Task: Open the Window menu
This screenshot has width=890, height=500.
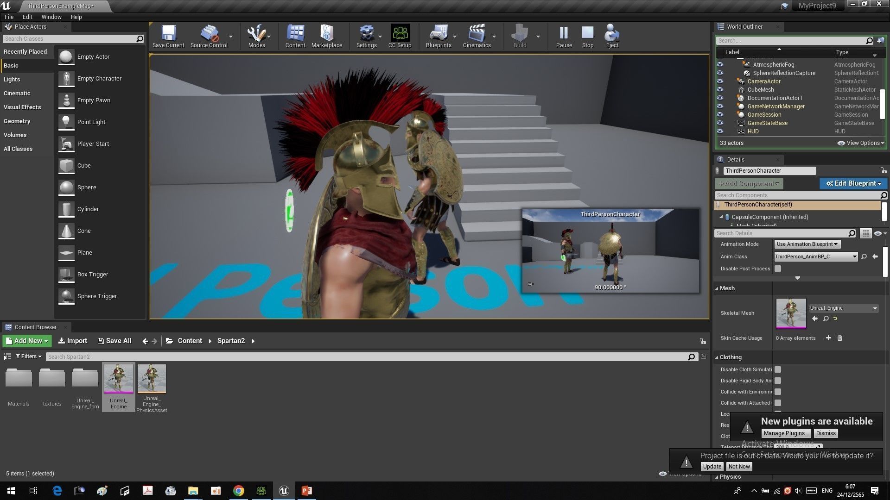Action: (x=51, y=17)
